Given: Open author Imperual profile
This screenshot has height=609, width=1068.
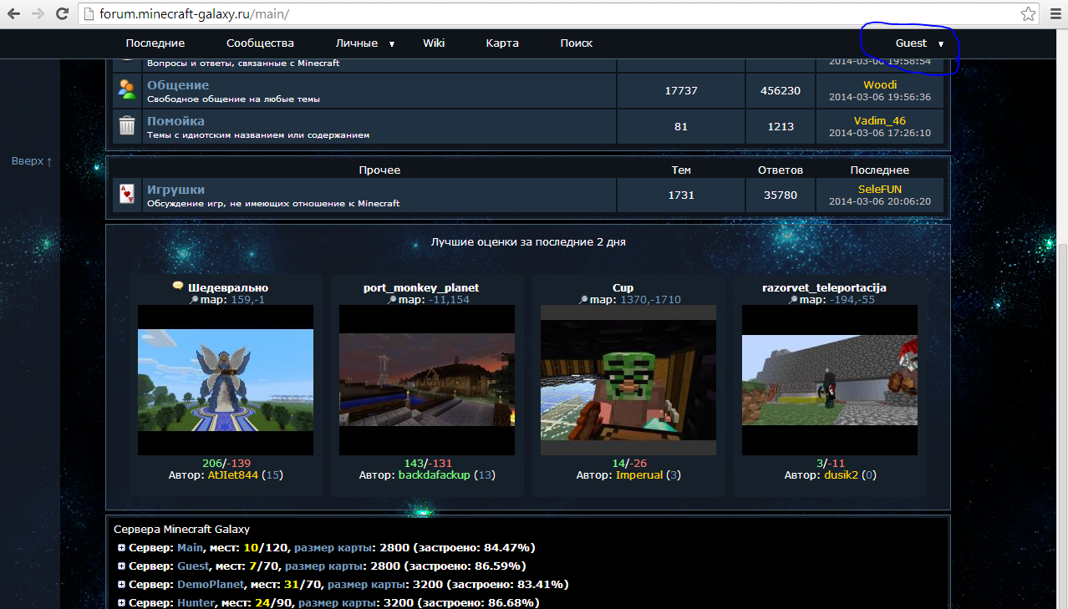Looking at the screenshot, I should [639, 475].
